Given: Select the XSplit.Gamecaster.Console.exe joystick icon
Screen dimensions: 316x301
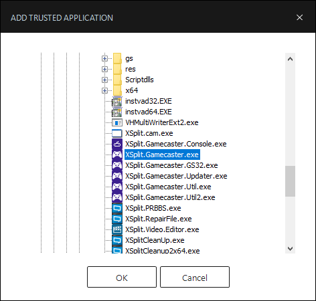Looking at the screenshot, I should point(117,144).
